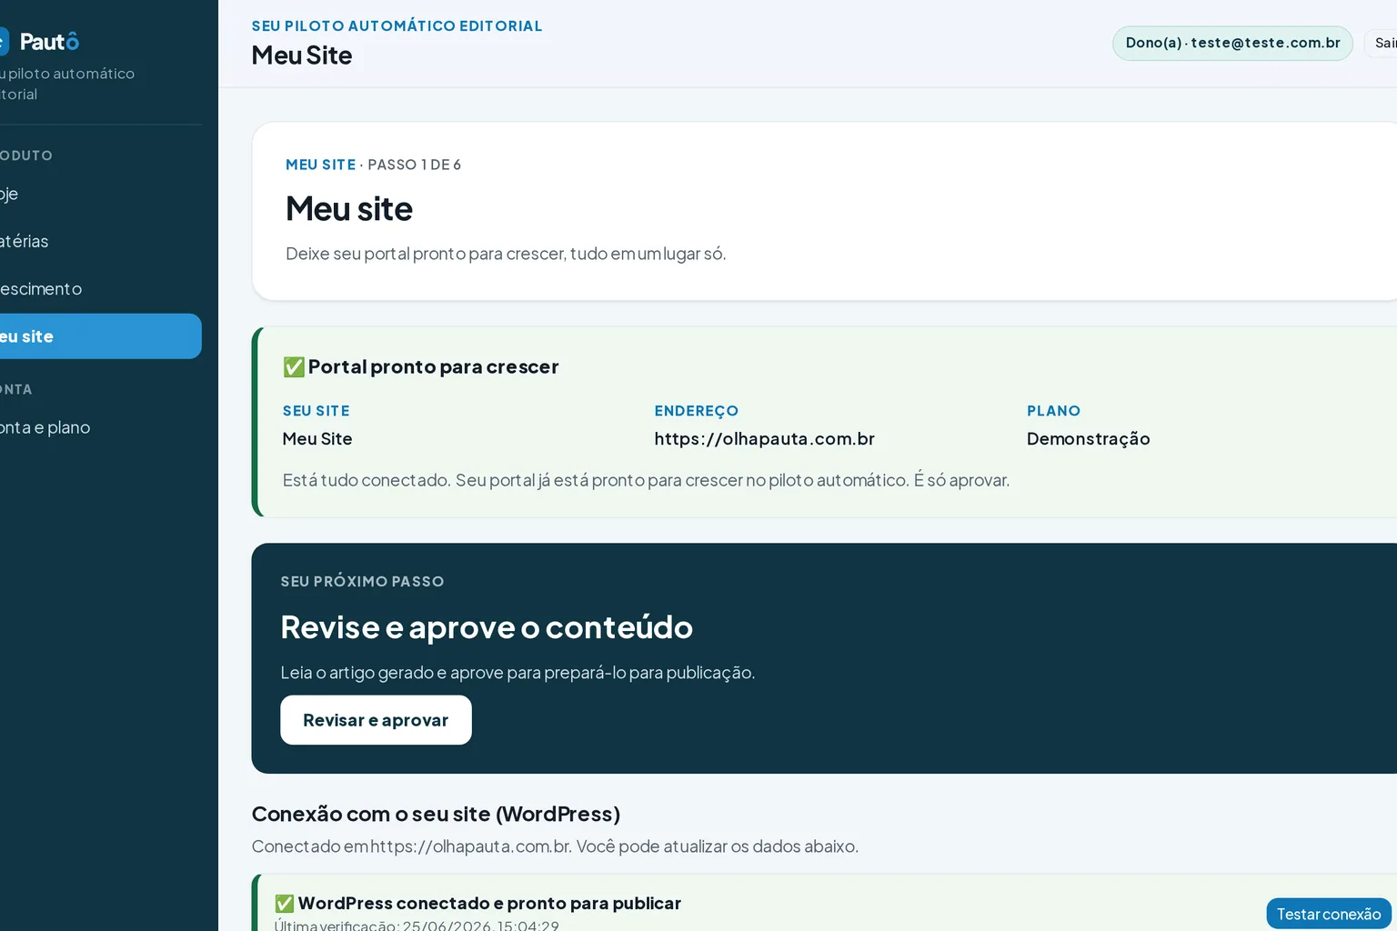Click the Testar conexão button
Screen dimensions: 1397x931
coord(1329,914)
